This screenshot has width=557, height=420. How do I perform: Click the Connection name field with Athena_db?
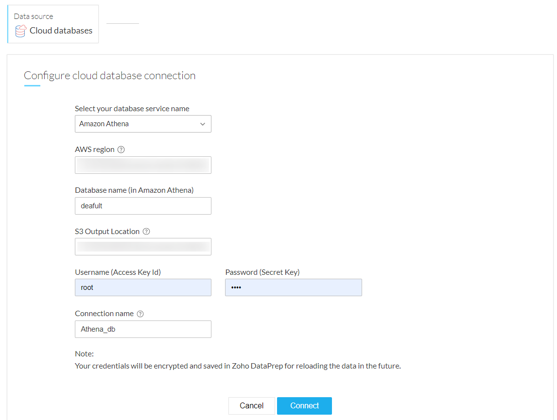coord(143,329)
